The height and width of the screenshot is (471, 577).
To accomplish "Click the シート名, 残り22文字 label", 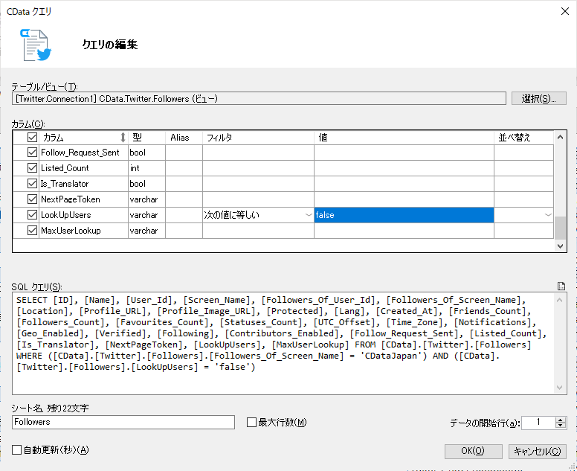I will coord(50,408).
